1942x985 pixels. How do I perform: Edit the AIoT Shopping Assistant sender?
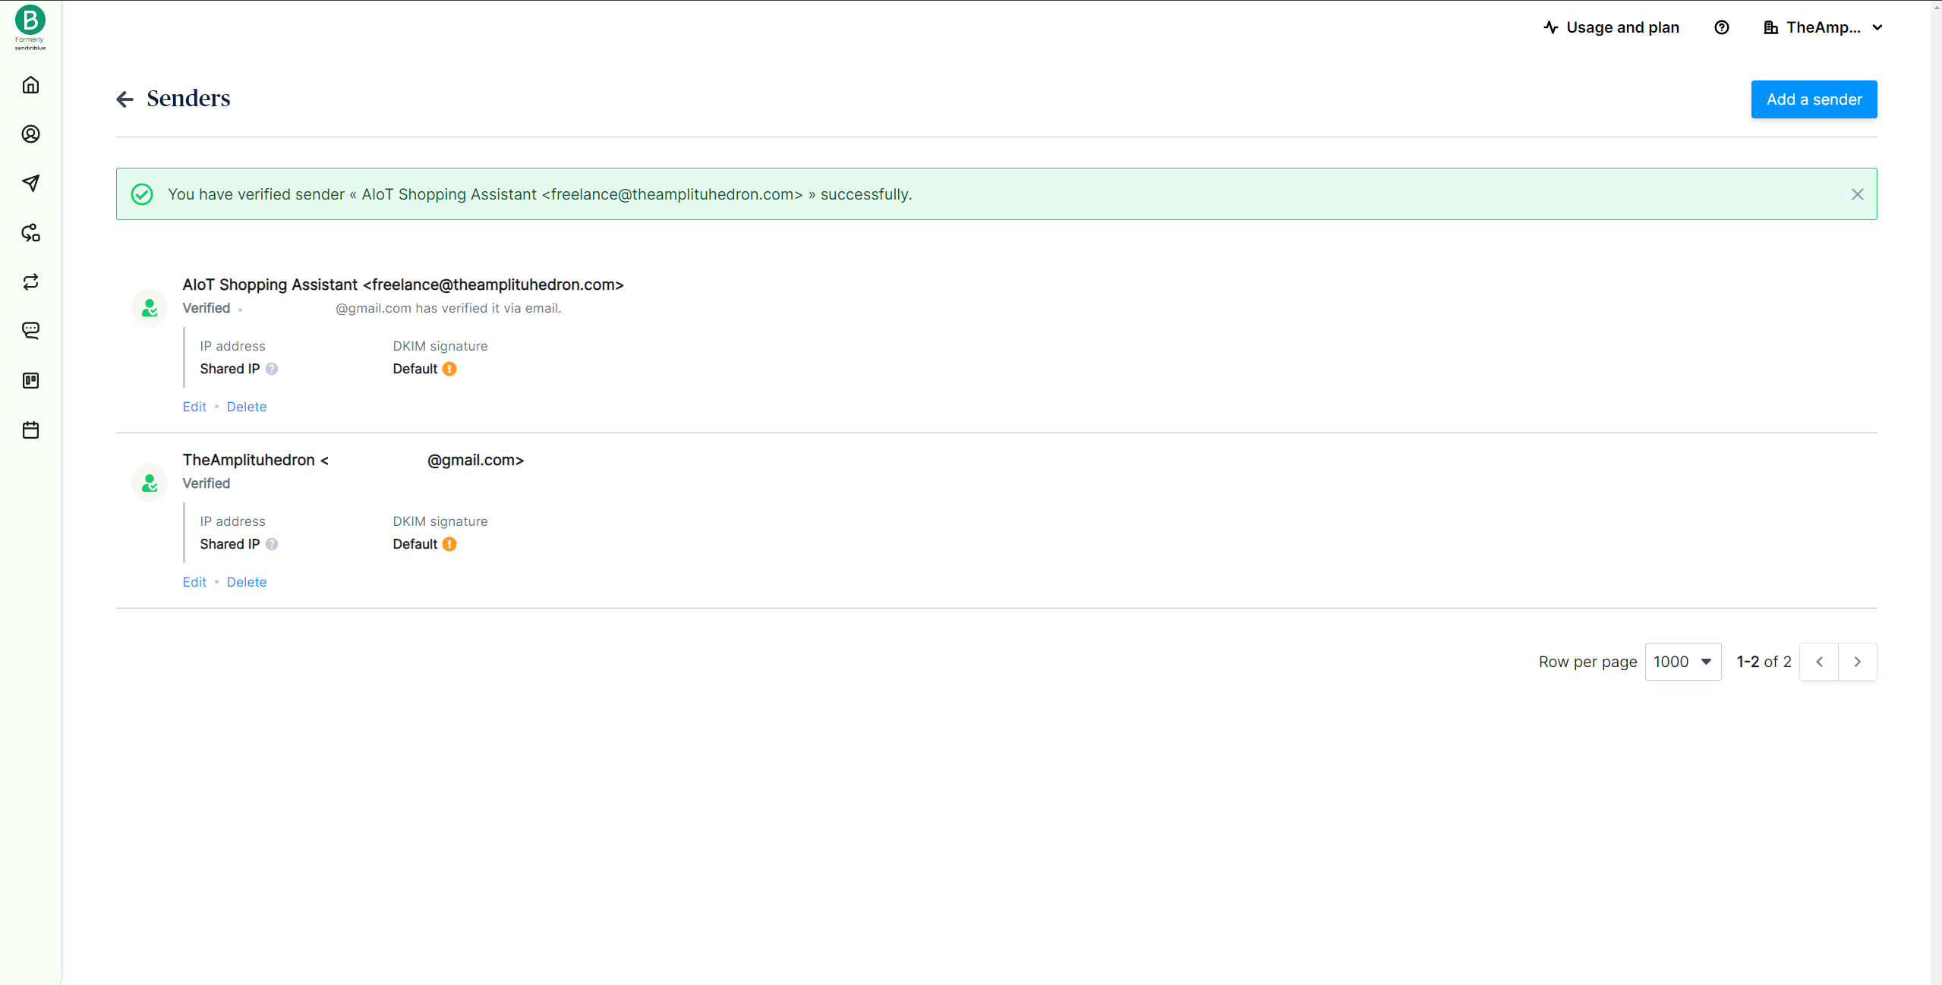pos(194,406)
